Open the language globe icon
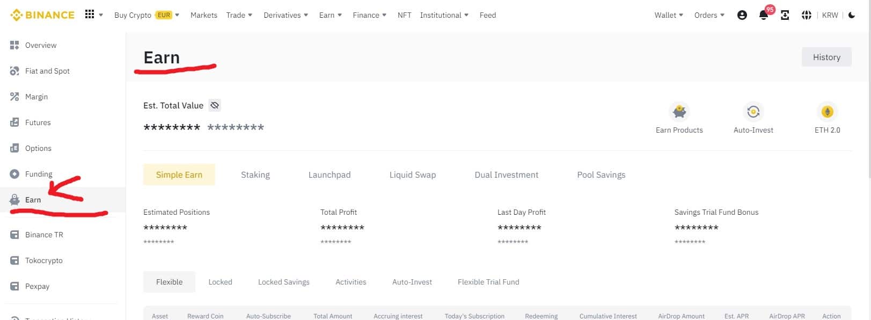871x320 pixels. (x=806, y=15)
